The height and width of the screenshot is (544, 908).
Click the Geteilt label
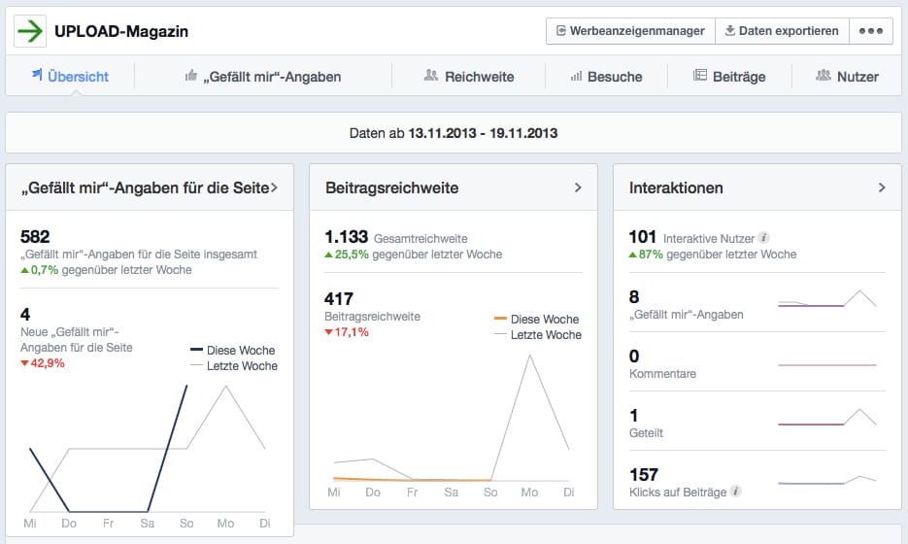tap(646, 432)
